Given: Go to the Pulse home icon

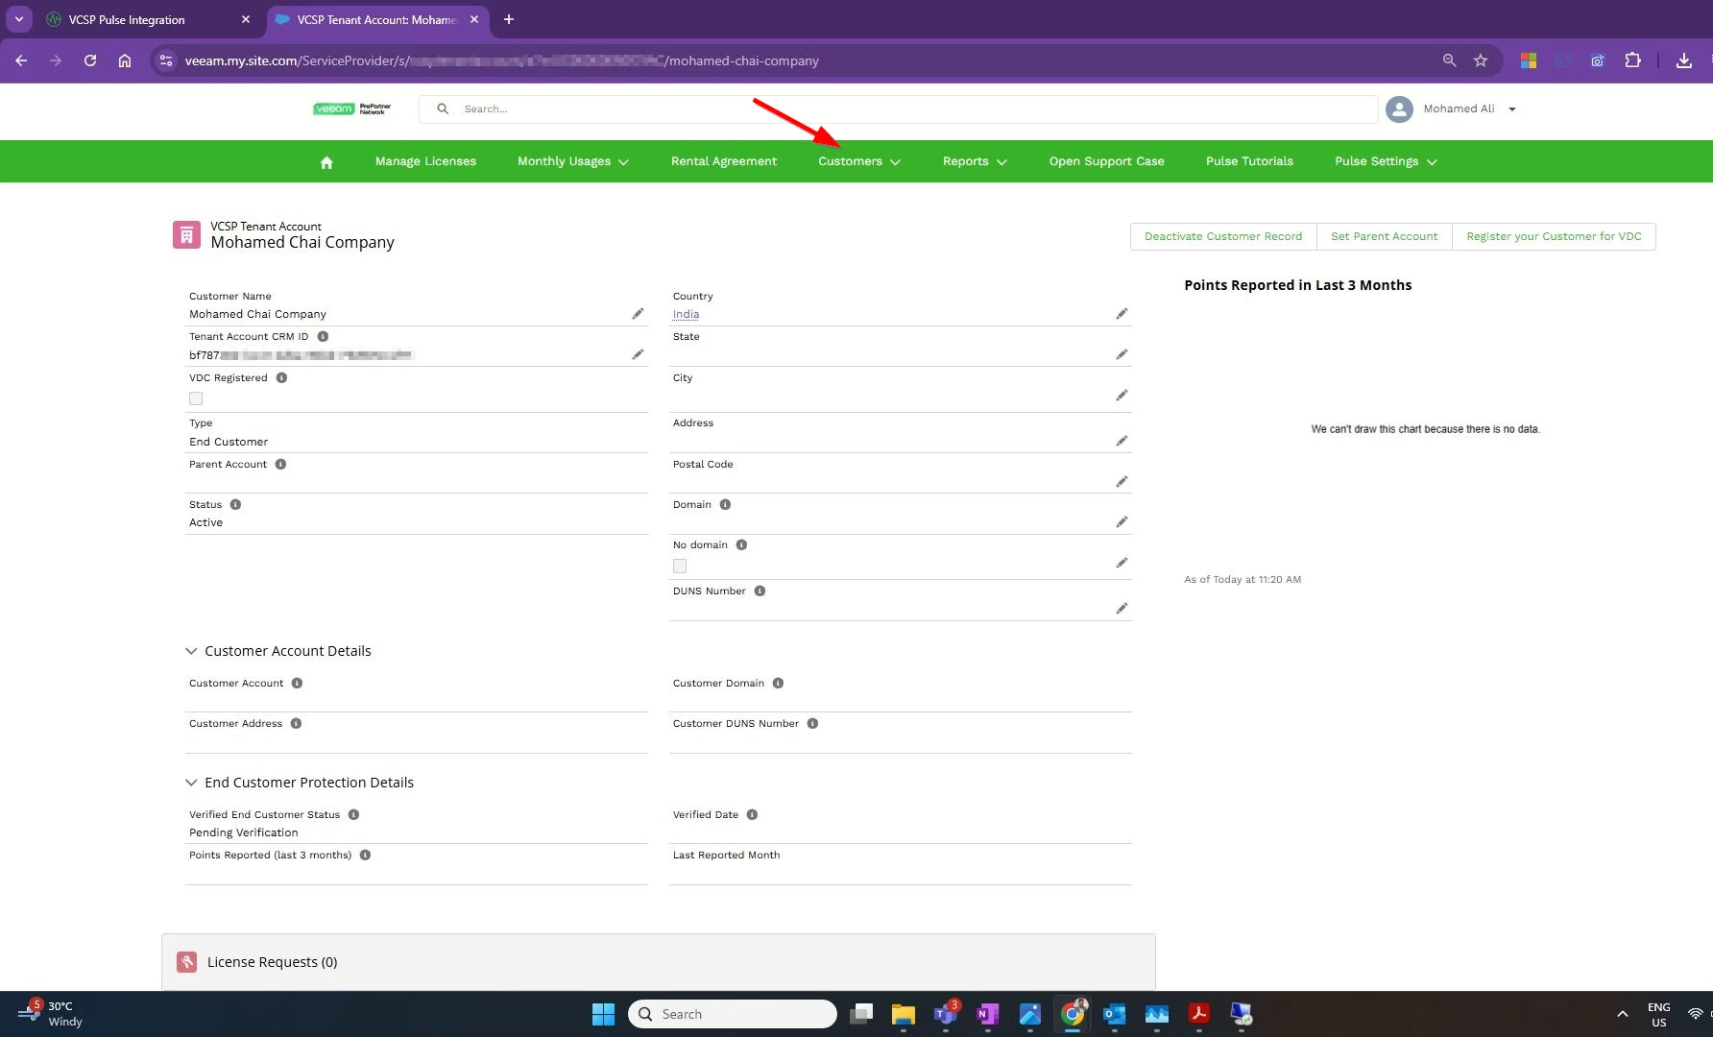Looking at the screenshot, I should (326, 162).
